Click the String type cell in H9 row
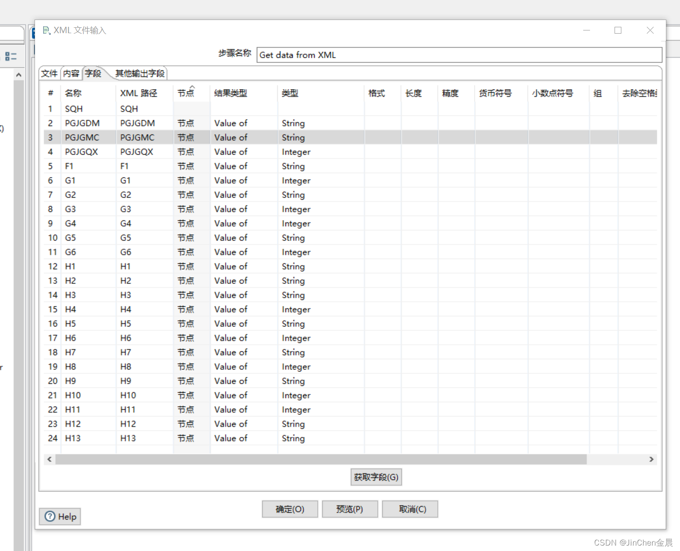This screenshot has width=680, height=551. (320, 381)
